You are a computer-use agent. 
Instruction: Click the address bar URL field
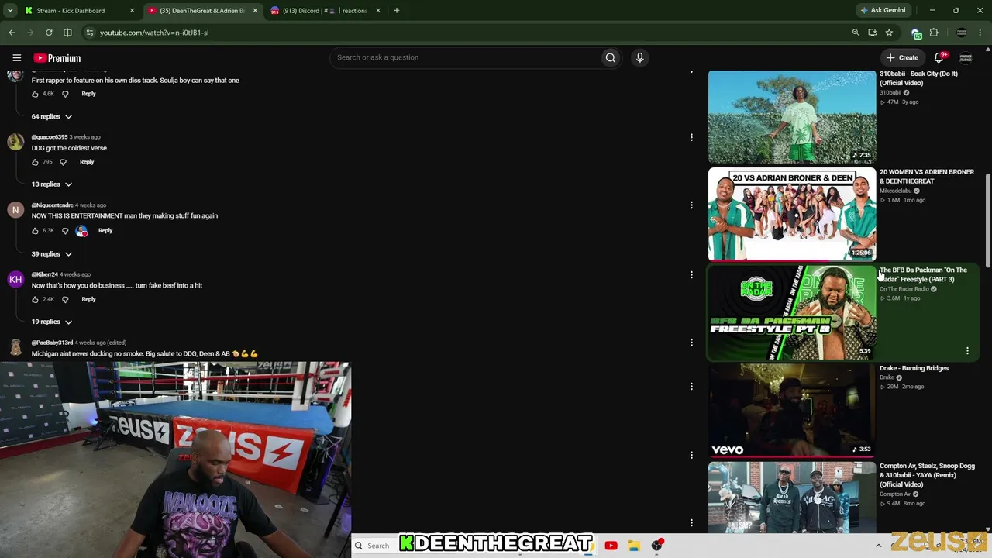(465, 33)
